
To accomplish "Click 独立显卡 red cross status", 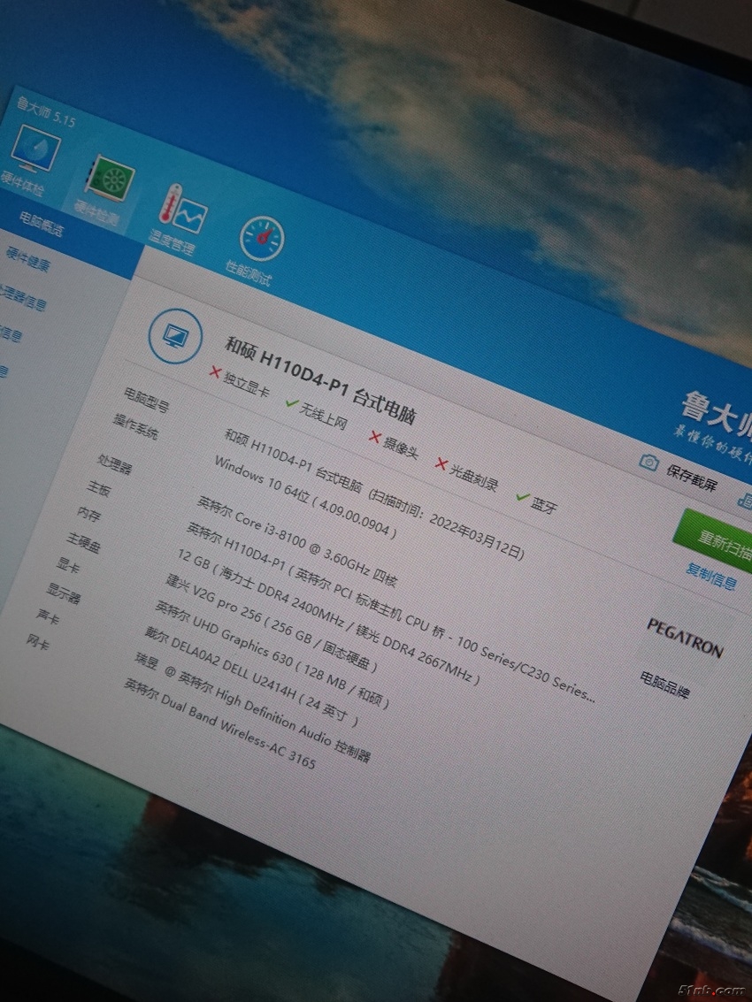I will pos(240,381).
